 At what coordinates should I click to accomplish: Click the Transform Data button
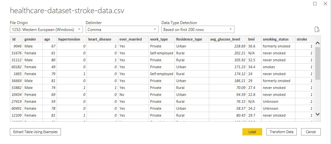(281, 132)
